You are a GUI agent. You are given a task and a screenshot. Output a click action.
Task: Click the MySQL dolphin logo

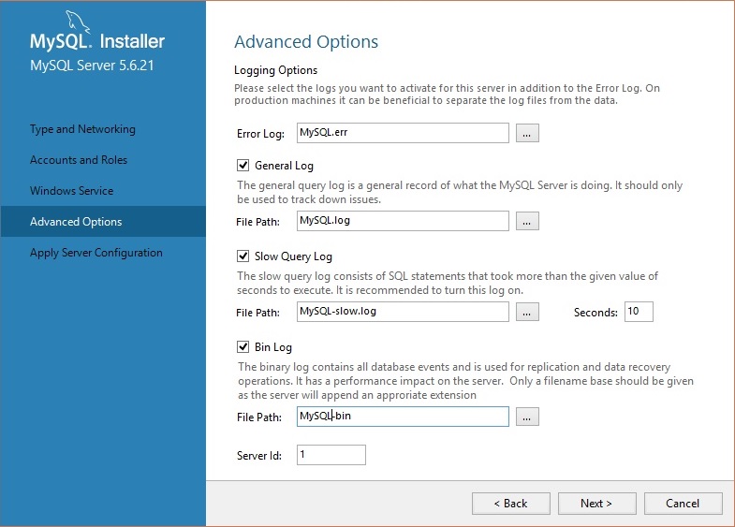78,22
